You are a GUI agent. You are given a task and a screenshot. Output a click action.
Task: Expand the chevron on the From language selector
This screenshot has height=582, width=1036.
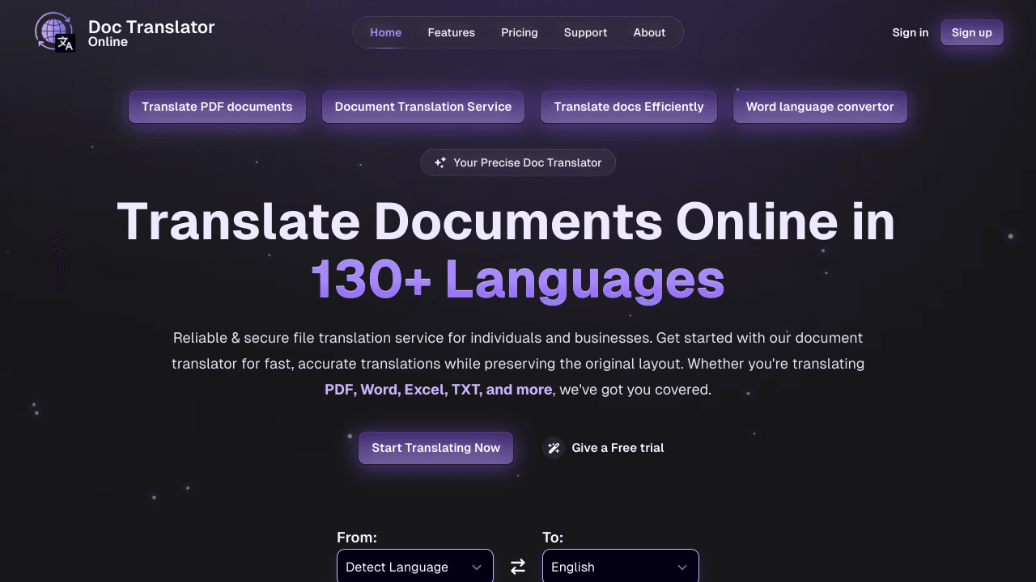click(477, 567)
